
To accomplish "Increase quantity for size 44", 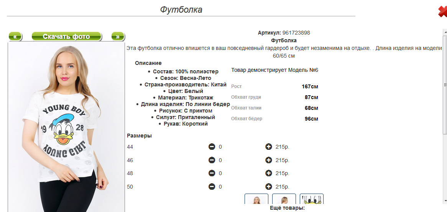I will pos(268,147).
